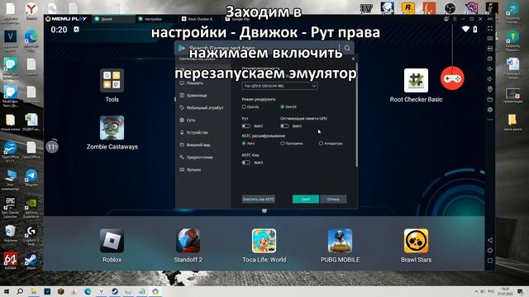Open the Tools folder on the emulator home
The width and height of the screenshot is (529, 297).
pyautogui.click(x=112, y=81)
